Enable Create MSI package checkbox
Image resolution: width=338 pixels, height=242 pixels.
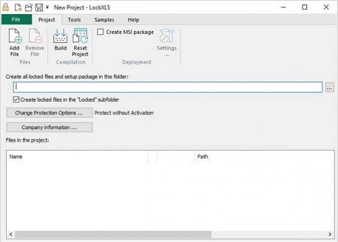coord(100,32)
